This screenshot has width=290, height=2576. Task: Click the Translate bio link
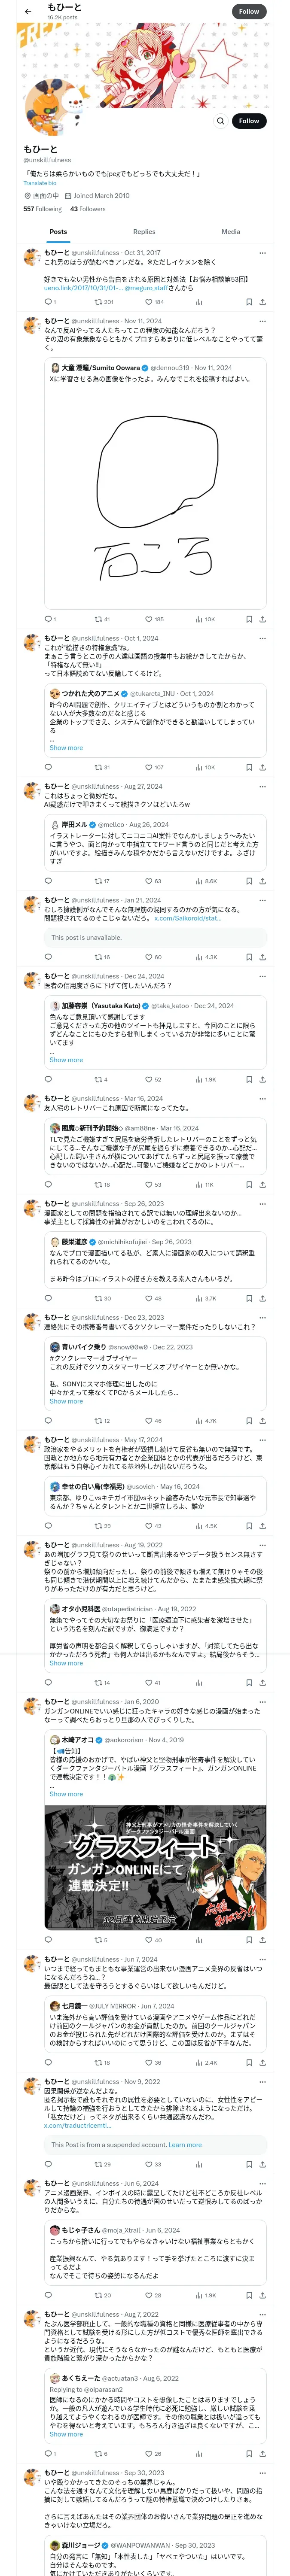pyautogui.click(x=40, y=183)
